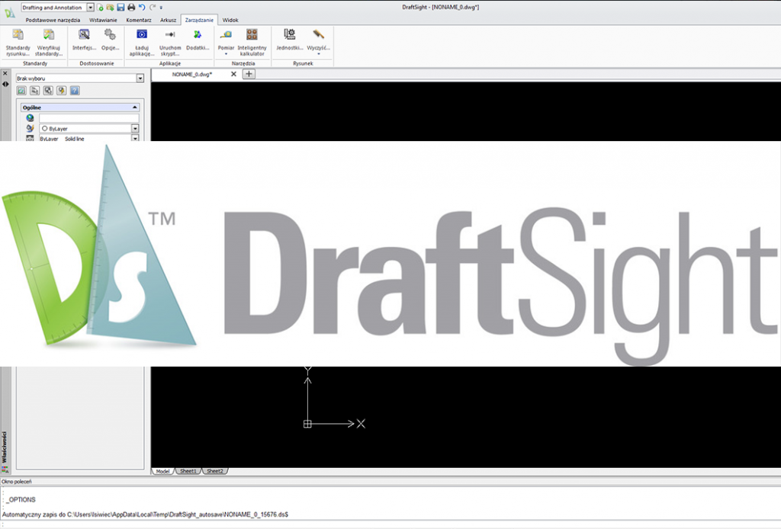Click the greyed redo arrow icon

[153, 8]
